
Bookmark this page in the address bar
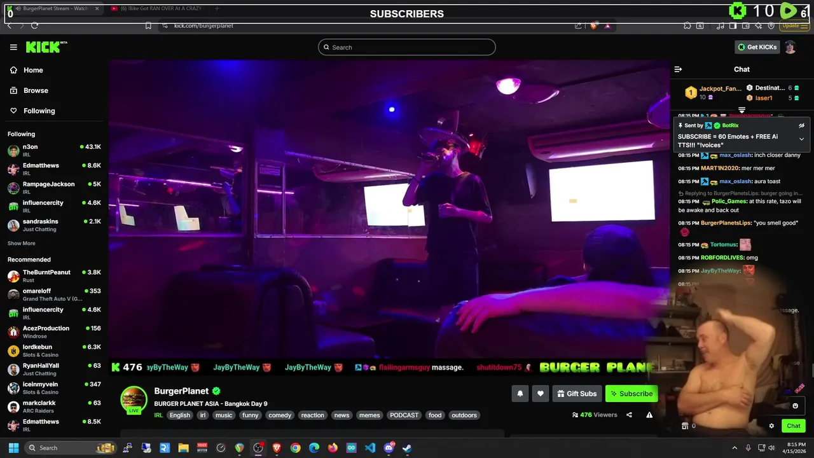(x=148, y=25)
